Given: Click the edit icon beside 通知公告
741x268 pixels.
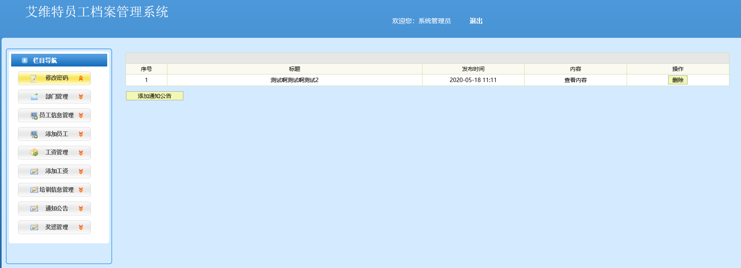Looking at the screenshot, I should 34,209.
